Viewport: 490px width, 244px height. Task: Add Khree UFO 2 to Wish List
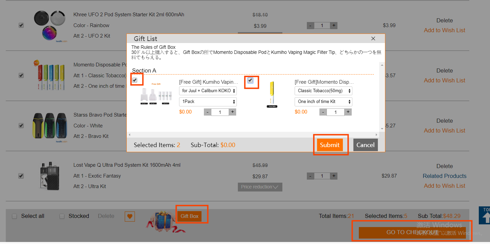[x=444, y=30]
